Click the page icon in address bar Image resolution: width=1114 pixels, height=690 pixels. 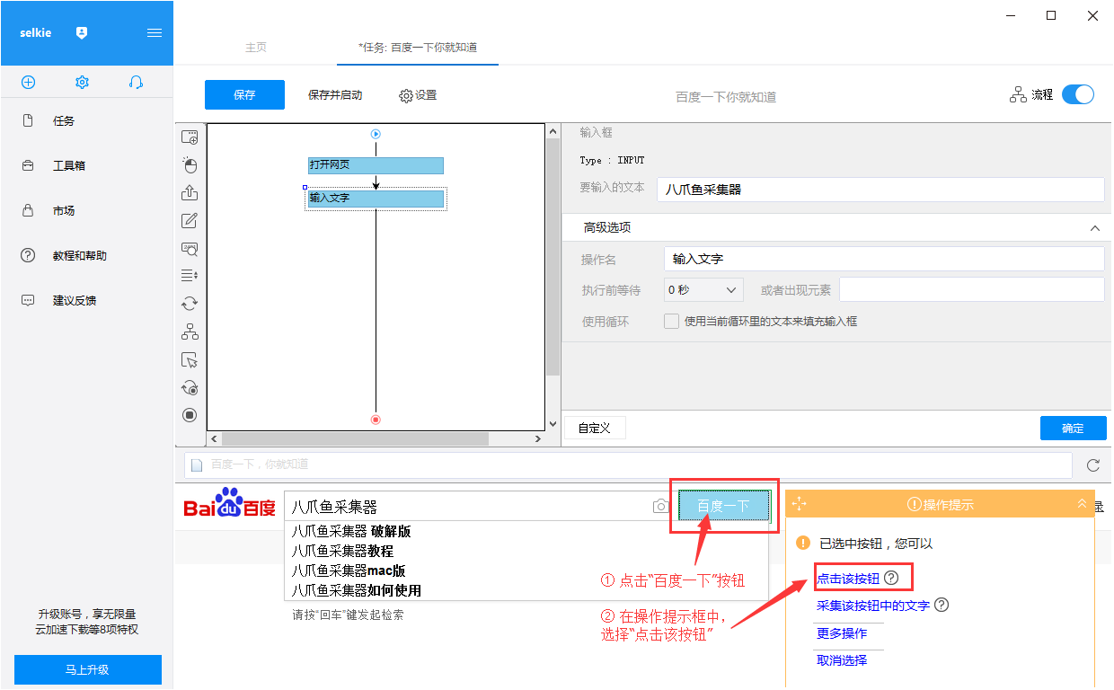pos(197,464)
